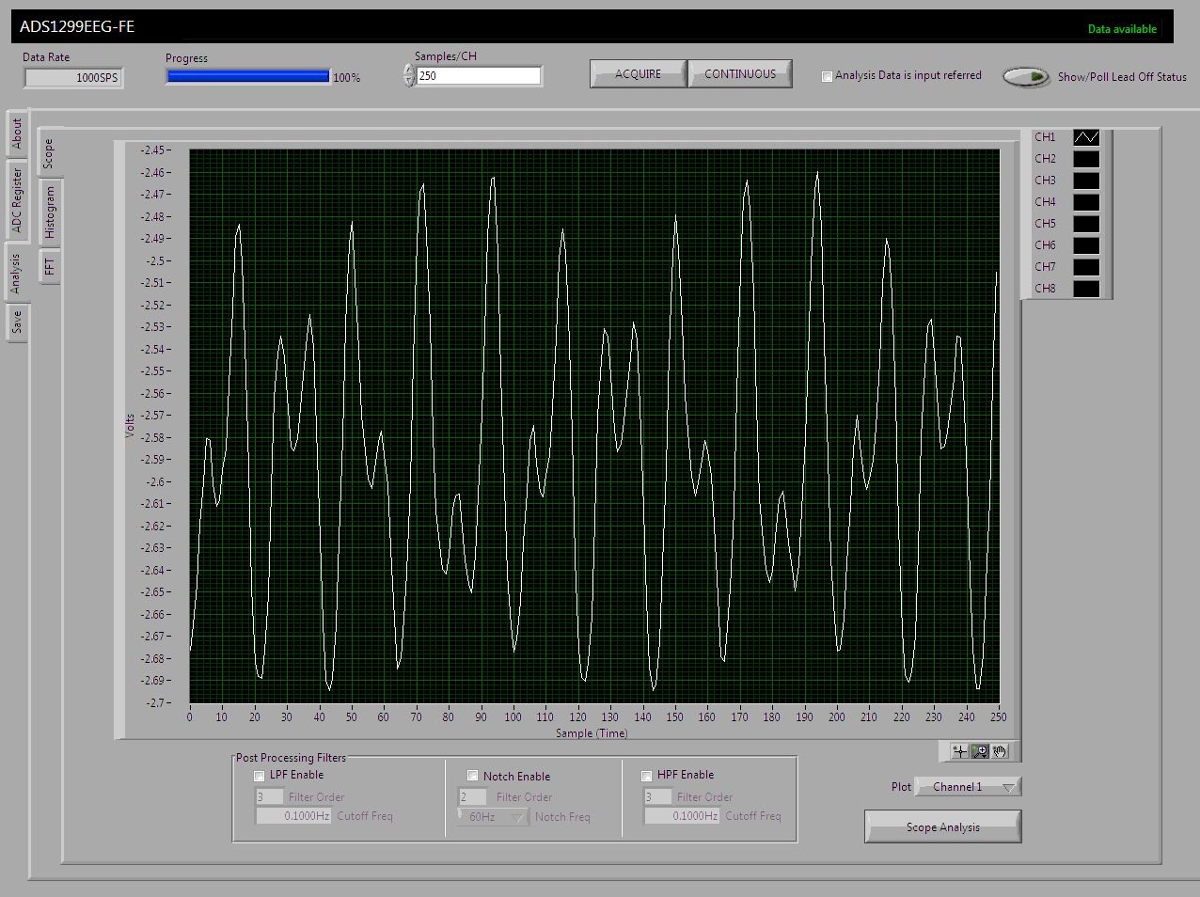The height and width of the screenshot is (897, 1200).
Task: Click the CH4 plot legend swatch
Action: click(1086, 202)
